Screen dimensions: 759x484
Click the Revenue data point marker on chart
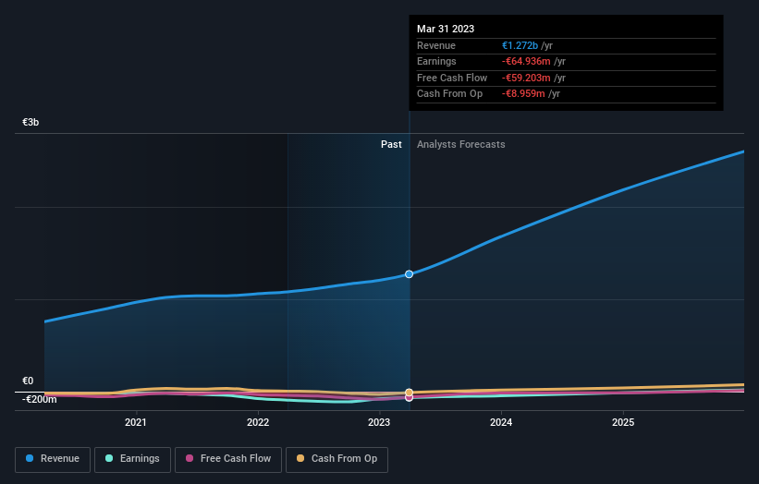coord(409,274)
